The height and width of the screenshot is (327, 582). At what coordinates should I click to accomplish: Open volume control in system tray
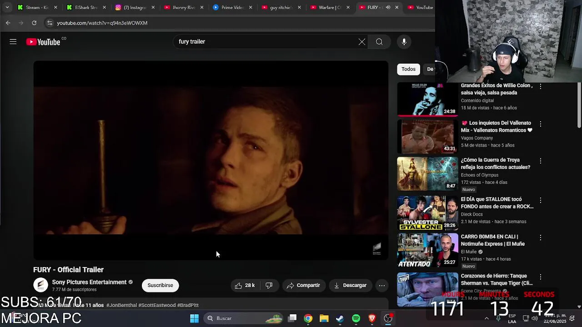(x=535, y=318)
